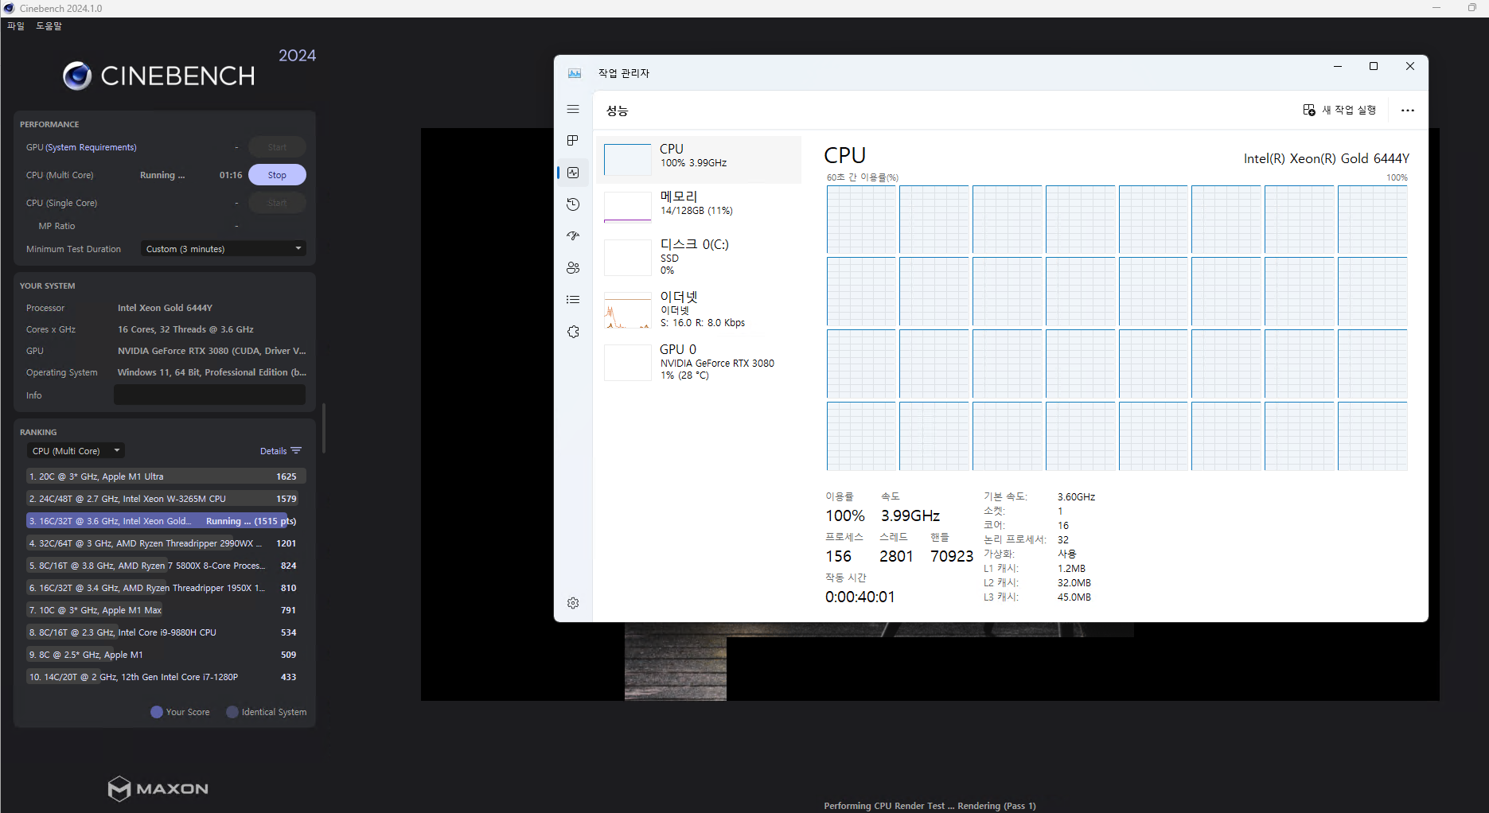Screen dimensions: 1489x813
Task: Select ranking row 12th Gen Intel Core i7-1280P
Action: pyautogui.click(x=166, y=677)
